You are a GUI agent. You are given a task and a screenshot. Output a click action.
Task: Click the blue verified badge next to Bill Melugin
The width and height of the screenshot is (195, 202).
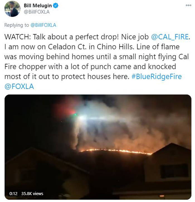coord(56,6)
